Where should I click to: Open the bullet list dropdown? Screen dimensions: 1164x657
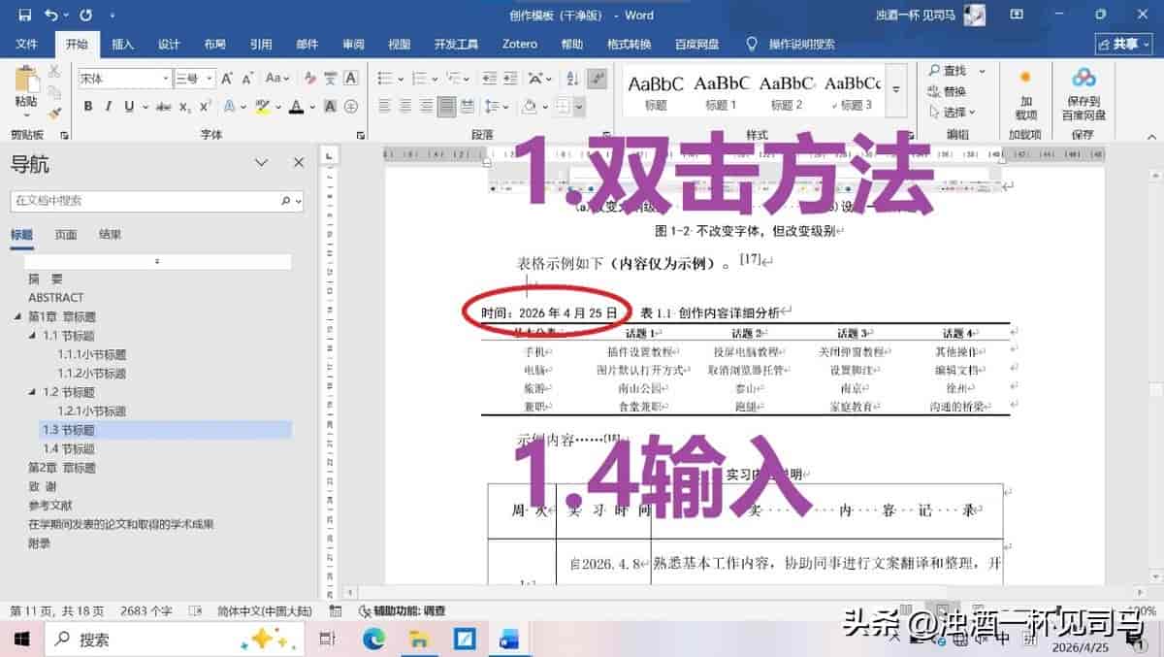403,79
